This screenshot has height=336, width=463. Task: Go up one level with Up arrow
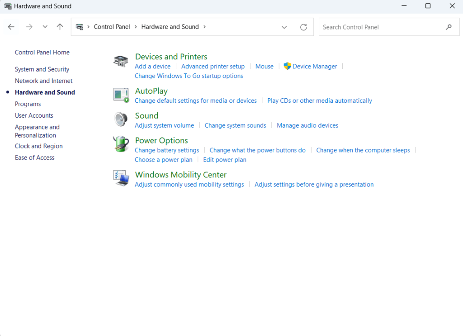coord(60,27)
